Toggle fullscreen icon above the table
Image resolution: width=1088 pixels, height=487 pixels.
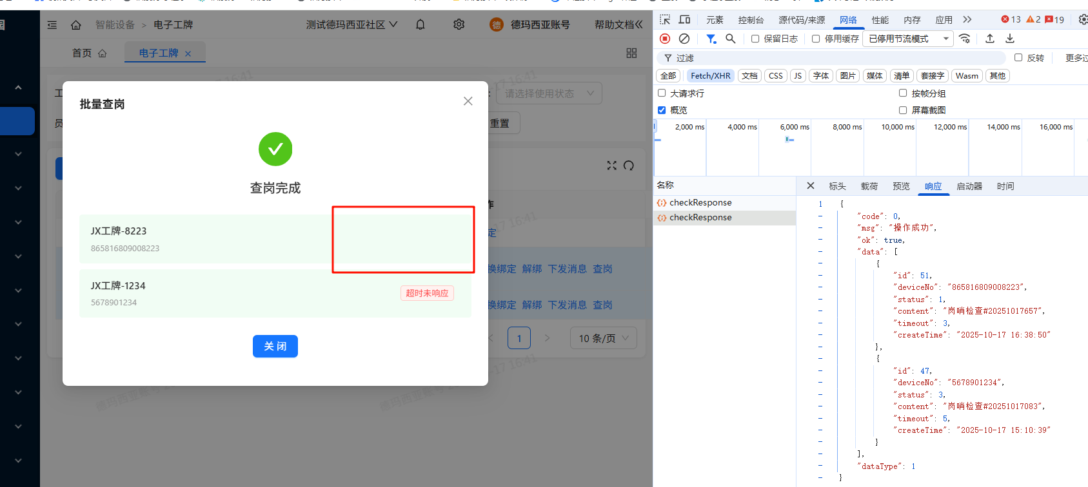pos(611,166)
